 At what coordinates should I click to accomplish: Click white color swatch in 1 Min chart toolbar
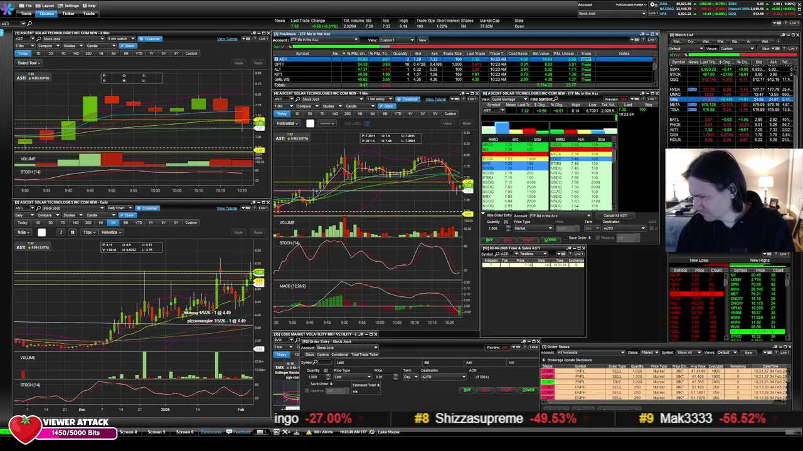pyautogui.click(x=310, y=123)
